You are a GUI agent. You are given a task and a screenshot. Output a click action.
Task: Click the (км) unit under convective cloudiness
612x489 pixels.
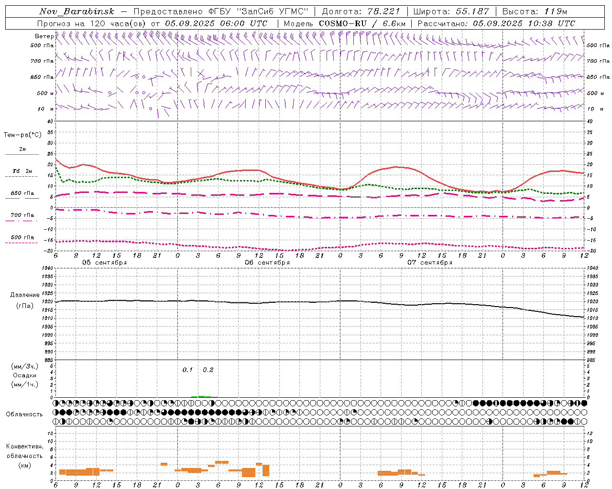pyautogui.click(x=24, y=465)
